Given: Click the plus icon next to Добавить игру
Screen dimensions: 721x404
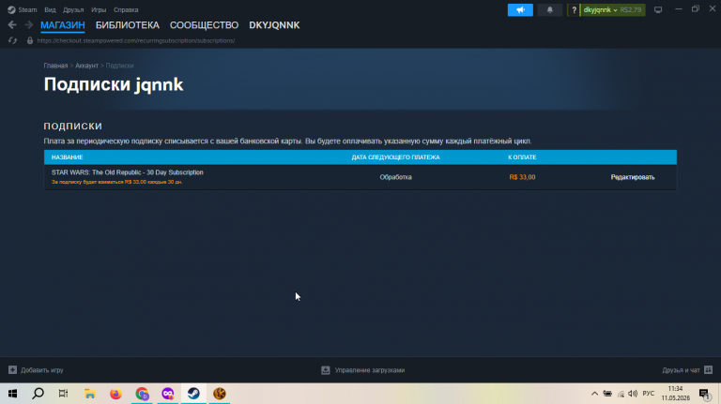Looking at the screenshot, I should pos(12,369).
